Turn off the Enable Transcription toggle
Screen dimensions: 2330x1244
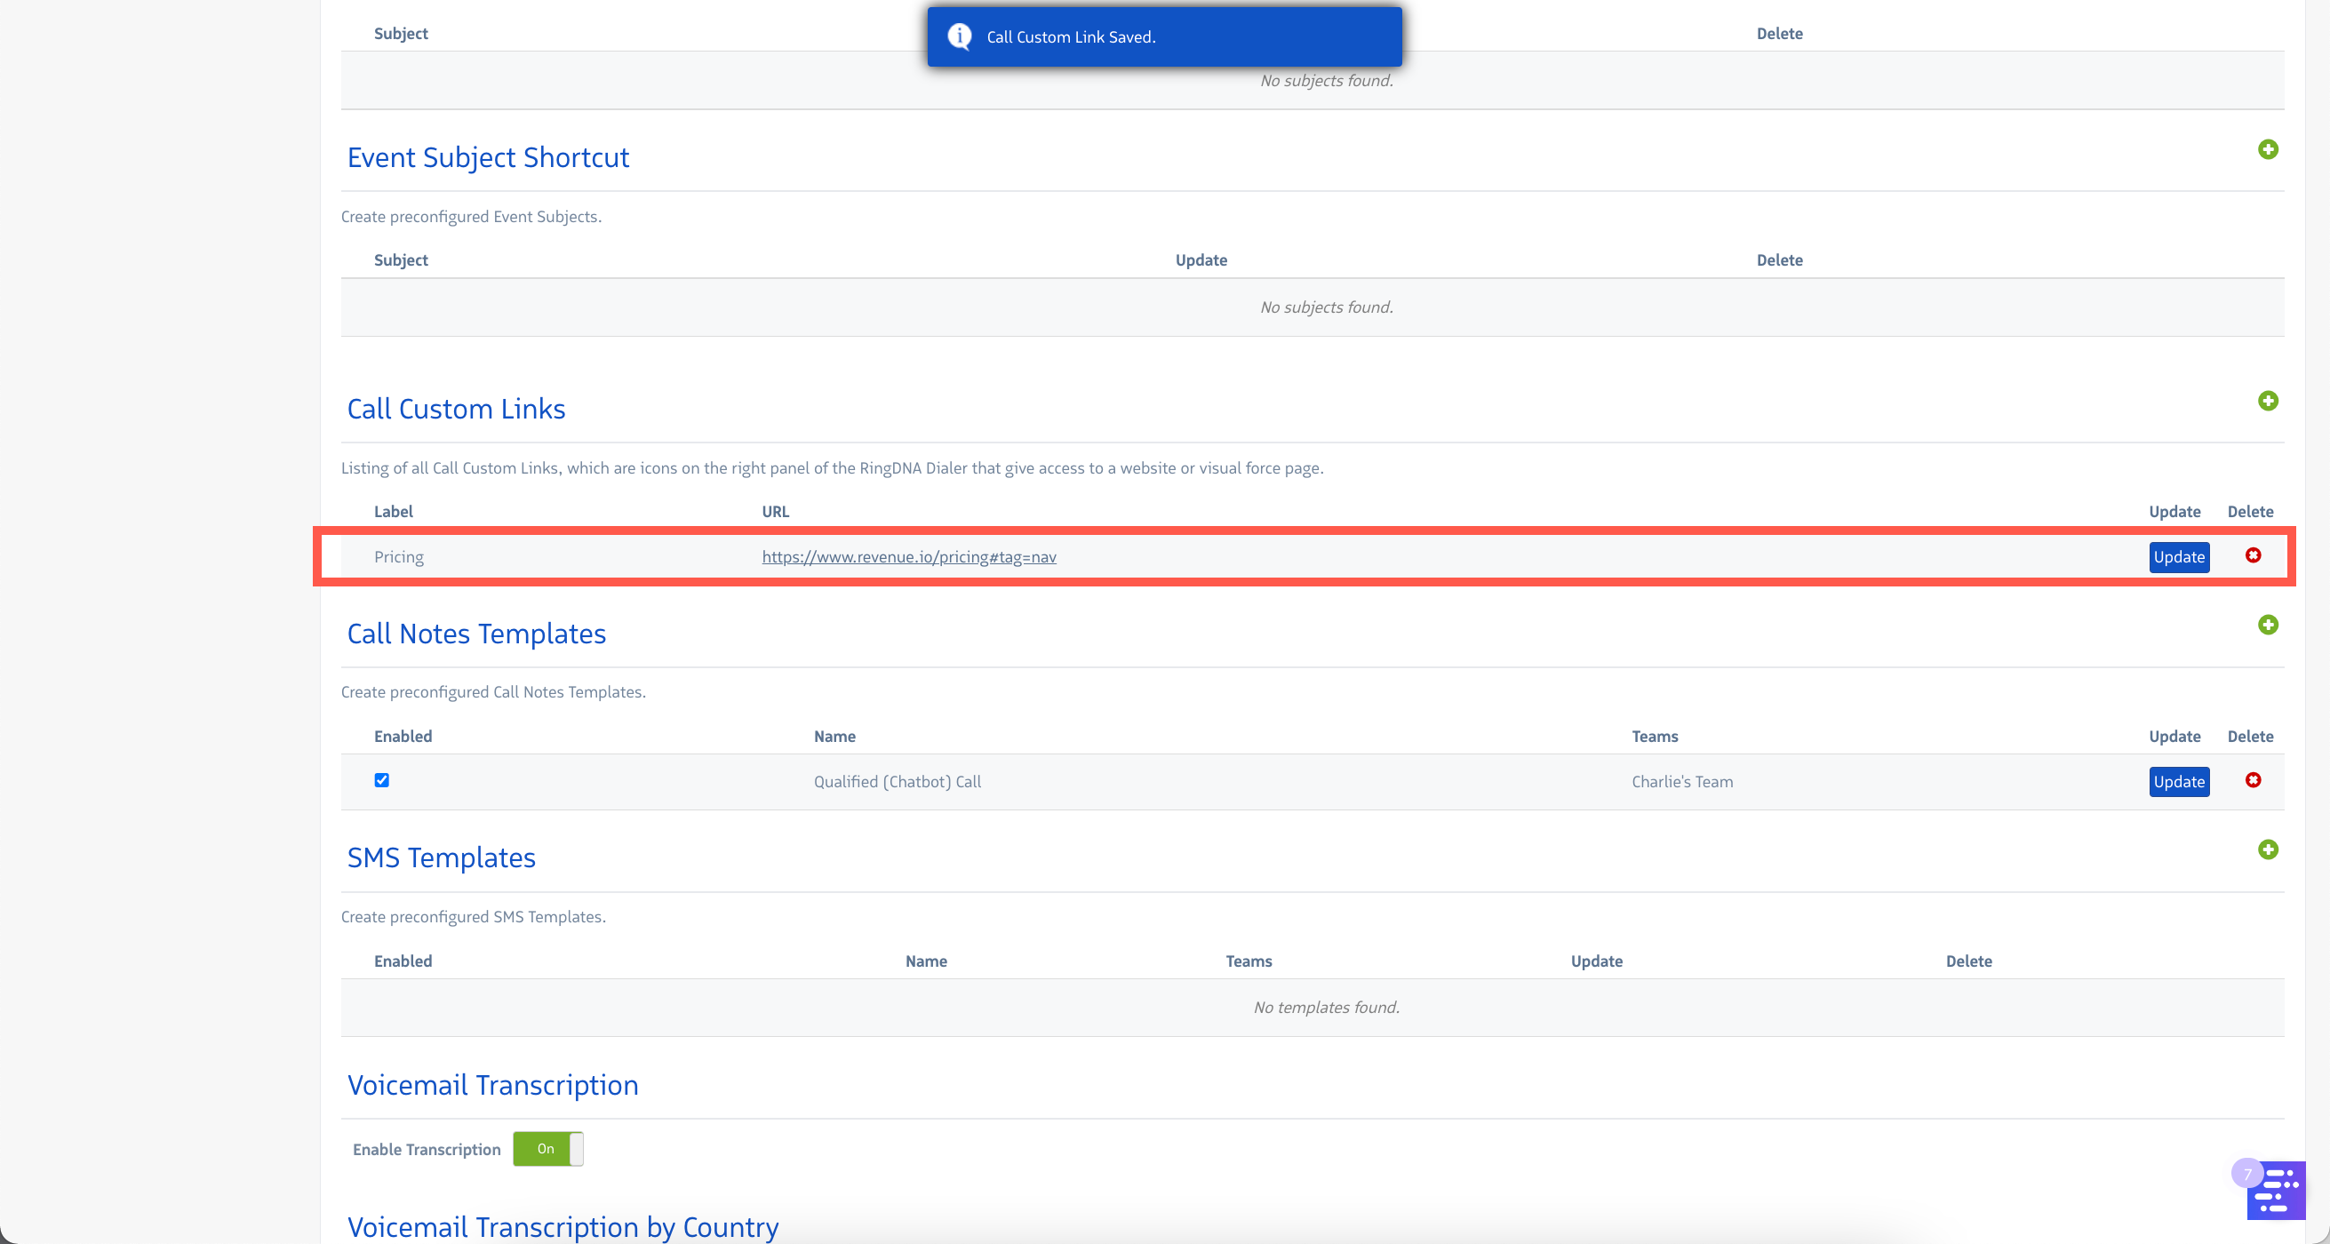click(547, 1148)
